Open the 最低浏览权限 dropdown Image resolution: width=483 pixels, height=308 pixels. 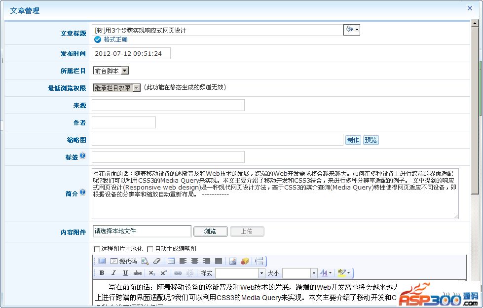coord(117,88)
